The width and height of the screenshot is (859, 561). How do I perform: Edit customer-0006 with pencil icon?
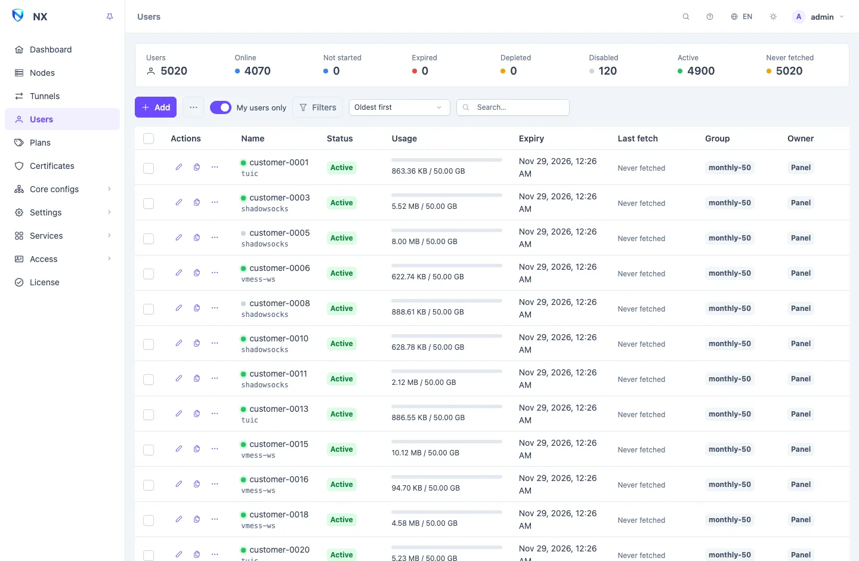(179, 273)
